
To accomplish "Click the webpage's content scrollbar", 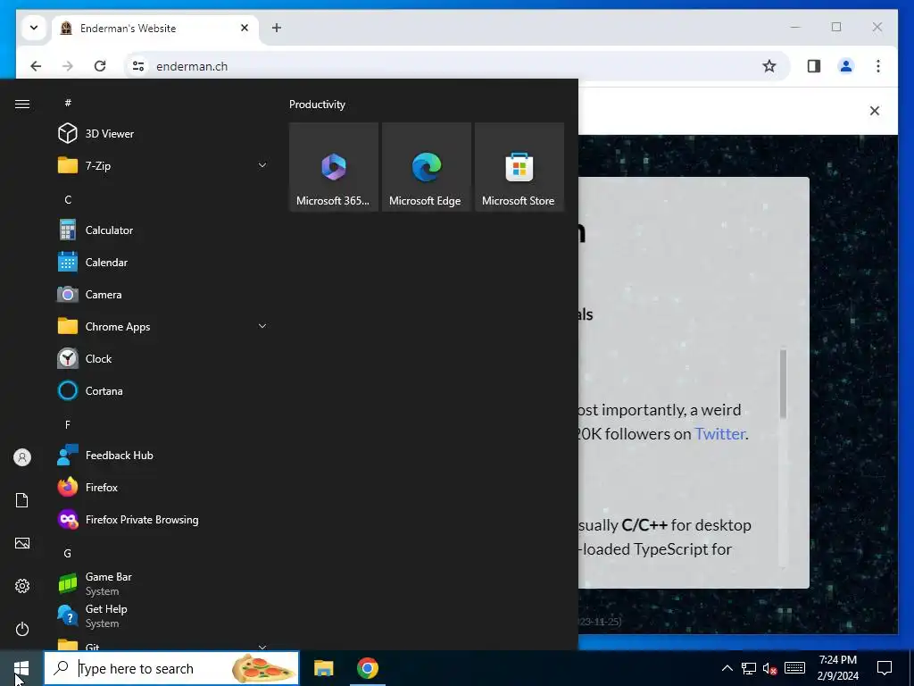I will (x=783, y=383).
